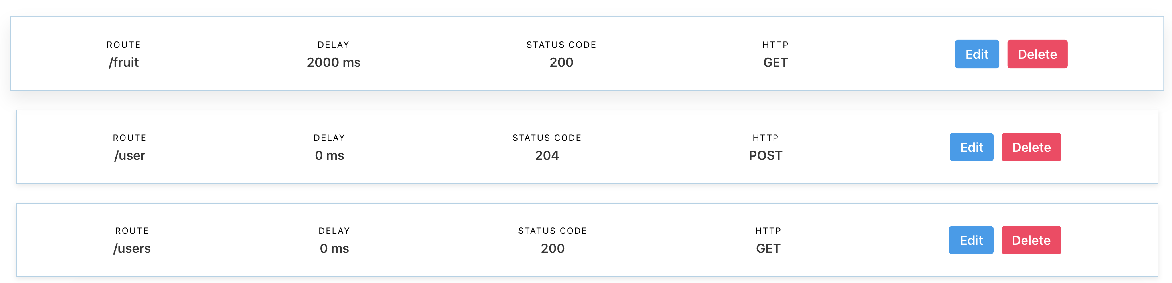
Task: Click the 2000 ms delay value
Action: pos(334,62)
